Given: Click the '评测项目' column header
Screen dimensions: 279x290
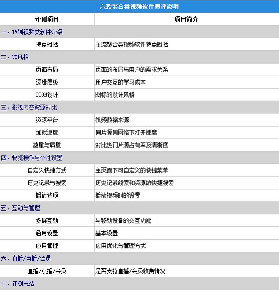Looking at the screenshot, I should coord(47,19).
